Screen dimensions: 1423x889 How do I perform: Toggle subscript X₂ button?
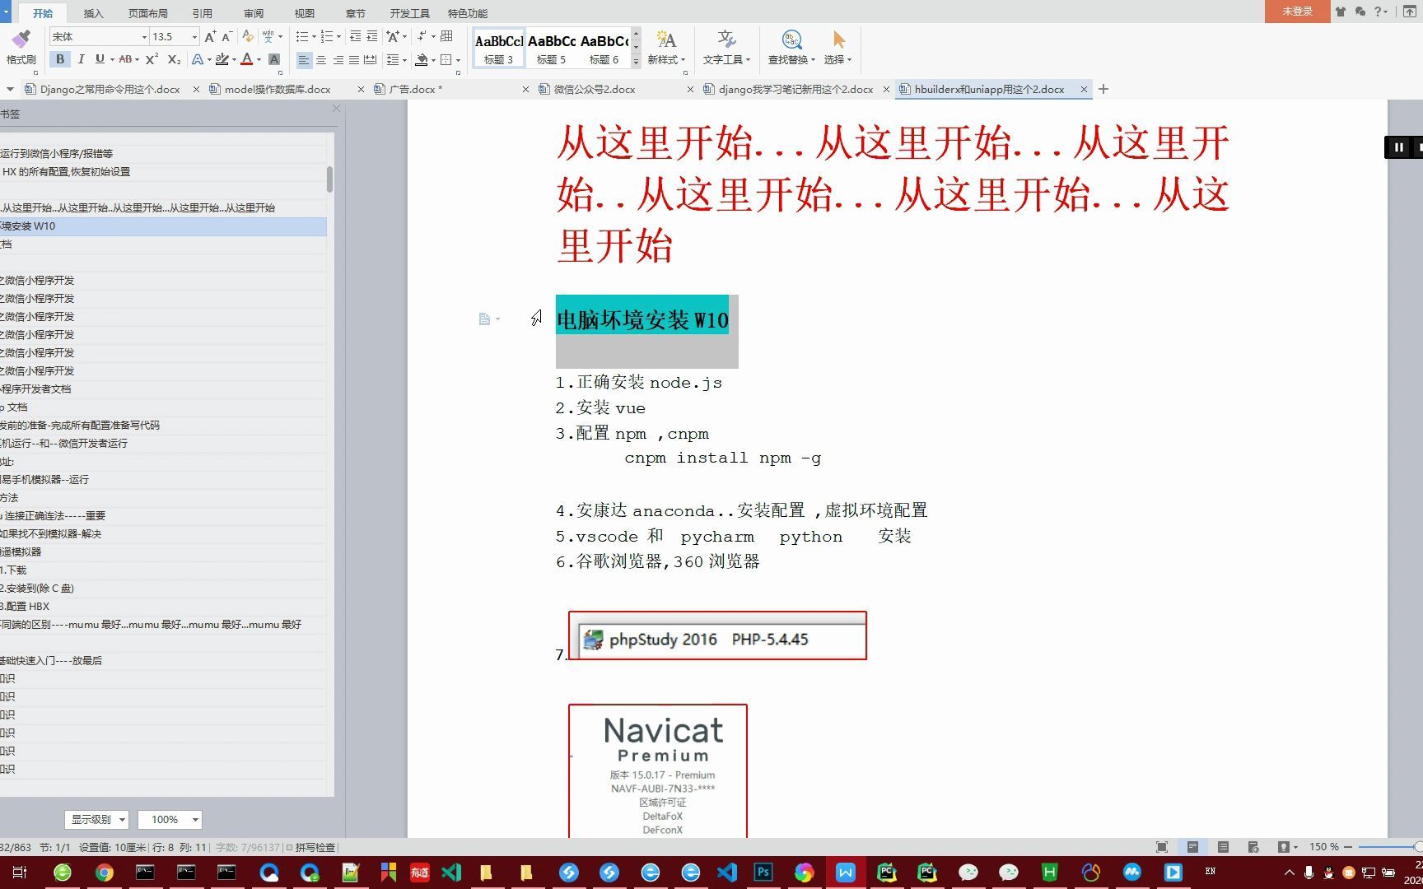point(174,59)
